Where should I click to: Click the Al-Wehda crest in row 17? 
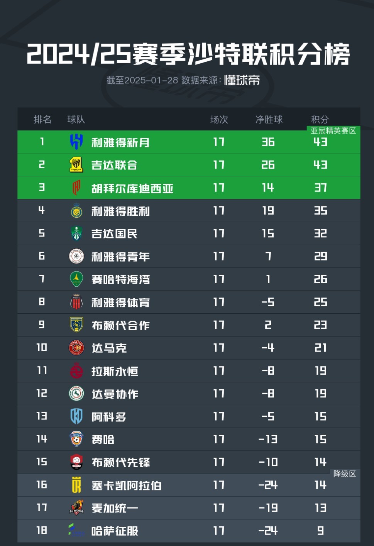click(76, 508)
